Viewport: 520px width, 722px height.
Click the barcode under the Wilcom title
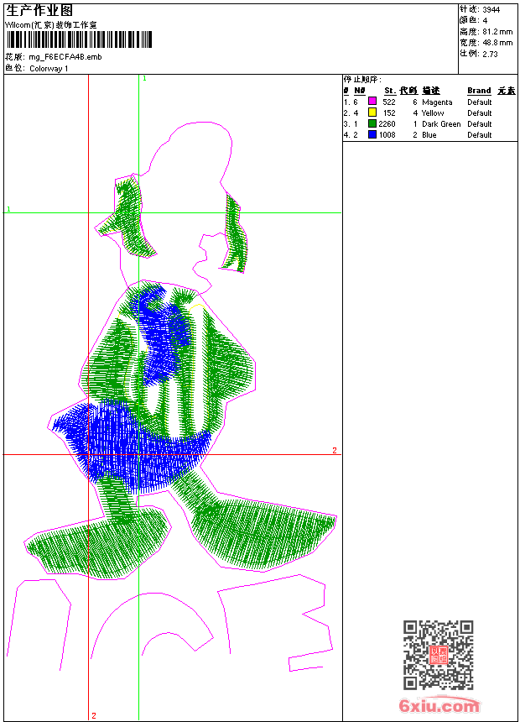click(79, 40)
